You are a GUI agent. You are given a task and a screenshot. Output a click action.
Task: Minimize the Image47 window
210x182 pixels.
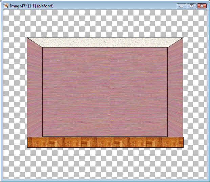182,6
